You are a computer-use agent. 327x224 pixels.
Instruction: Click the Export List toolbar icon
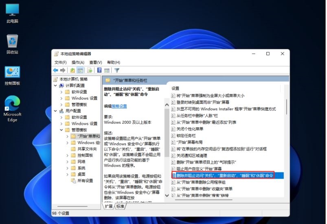pyautogui.click(x=90, y=70)
